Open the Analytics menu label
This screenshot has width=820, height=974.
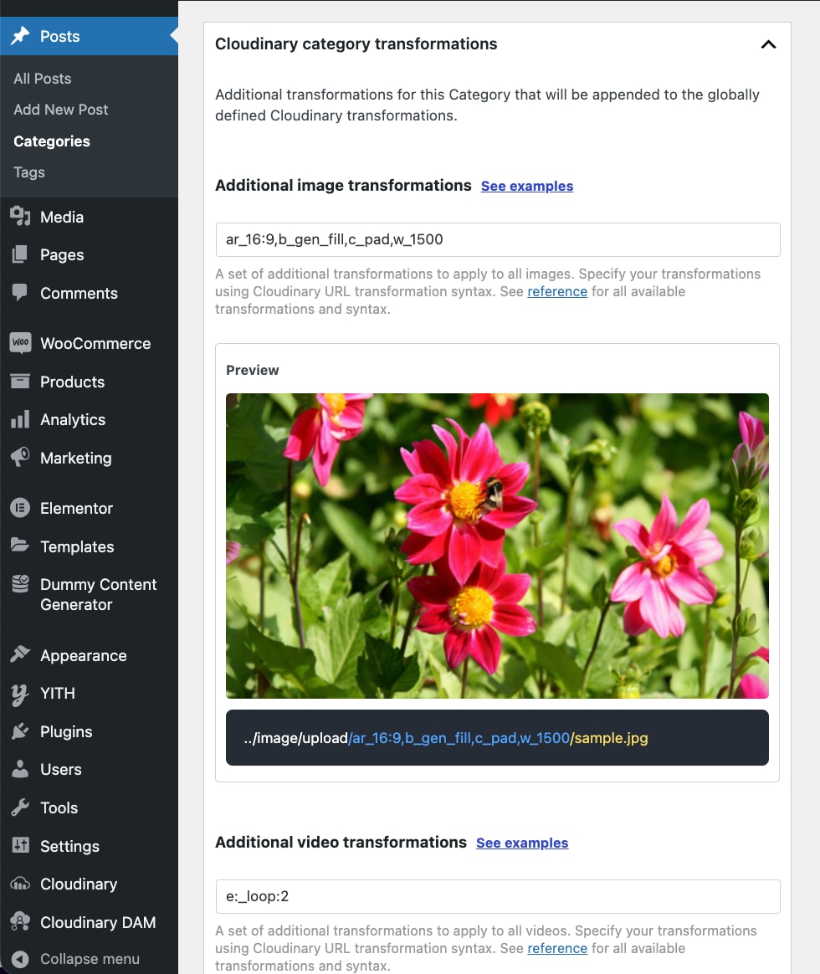[73, 419]
